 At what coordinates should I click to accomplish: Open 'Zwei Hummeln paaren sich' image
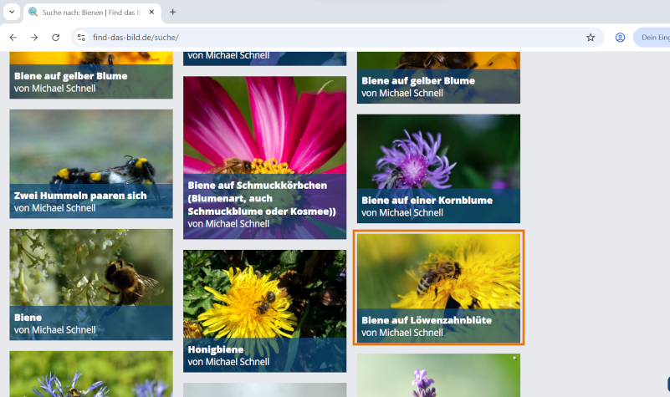coord(91,163)
